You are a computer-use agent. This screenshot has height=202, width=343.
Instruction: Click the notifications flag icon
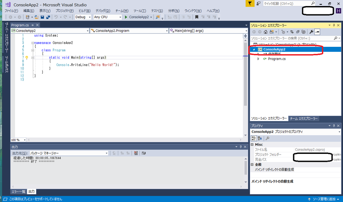(x=250, y=3)
